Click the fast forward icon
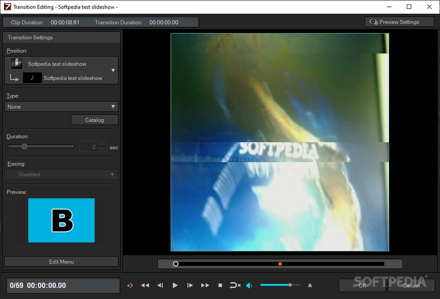440x299 pixels. pyautogui.click(x=205, y=285)
